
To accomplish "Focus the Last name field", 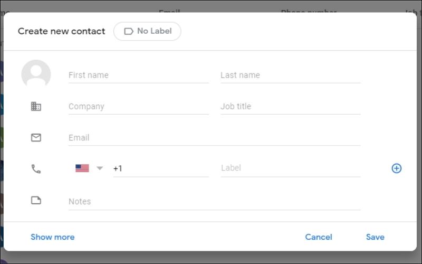I will click(x=291, y=75).
